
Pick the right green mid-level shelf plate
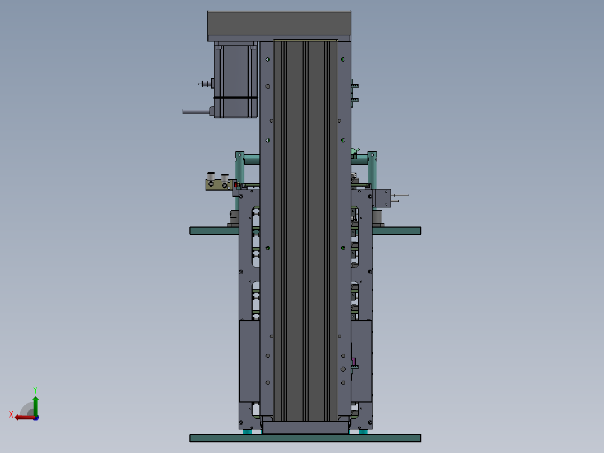pos(396,230)
